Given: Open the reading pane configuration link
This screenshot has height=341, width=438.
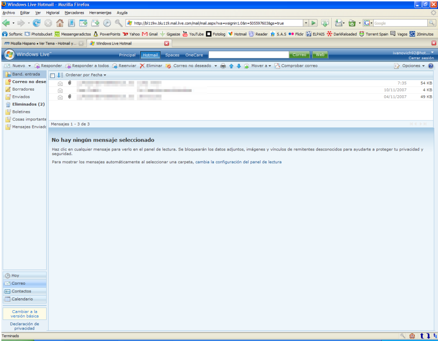Looking at the screenshot, I should (238, 162).
